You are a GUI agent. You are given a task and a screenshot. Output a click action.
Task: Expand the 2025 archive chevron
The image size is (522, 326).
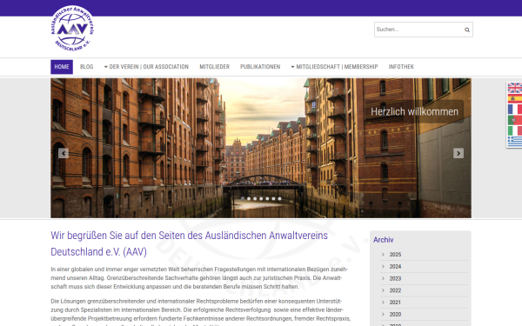(x=383, y=255)
